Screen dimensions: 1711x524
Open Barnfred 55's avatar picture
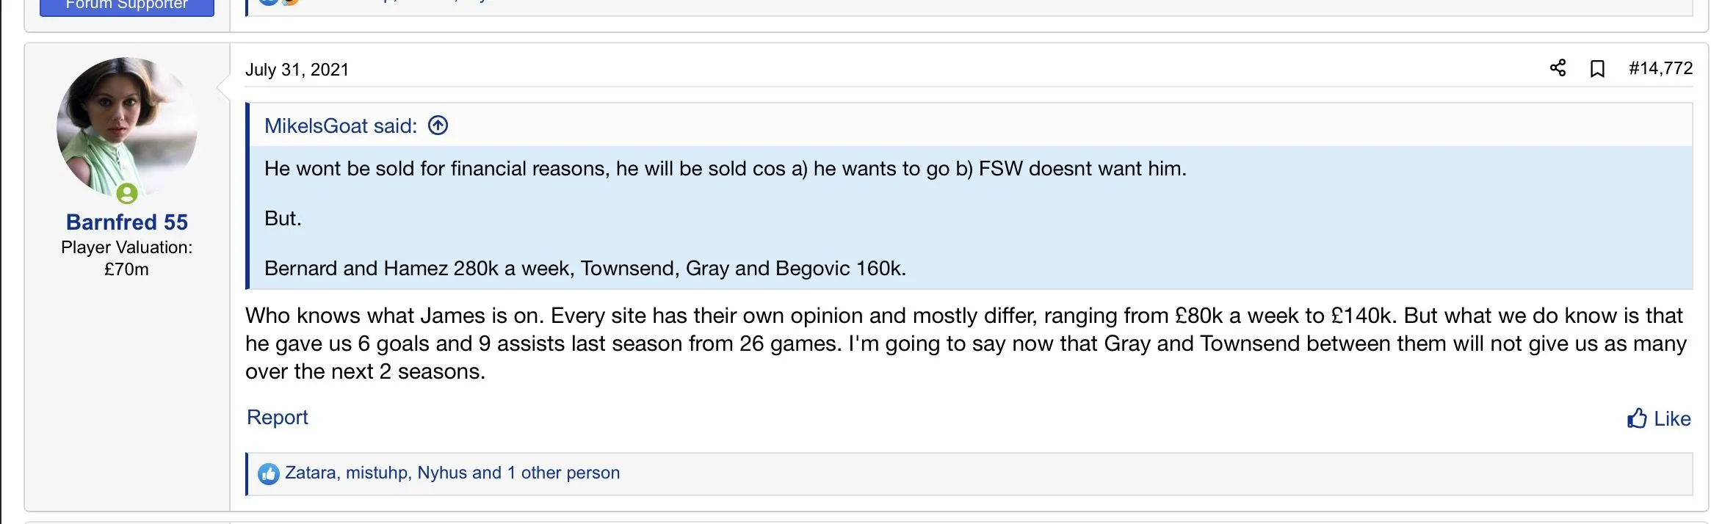pyautogui.click(x=126, y=126)
